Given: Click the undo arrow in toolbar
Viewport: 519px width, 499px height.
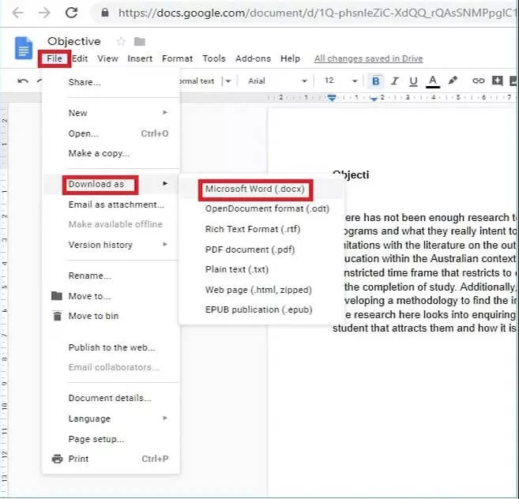Looking at the screenshot, I should click(23, 81).
